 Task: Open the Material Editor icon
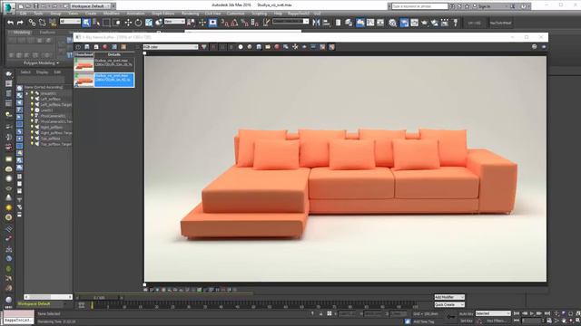[x=392, y=23]
